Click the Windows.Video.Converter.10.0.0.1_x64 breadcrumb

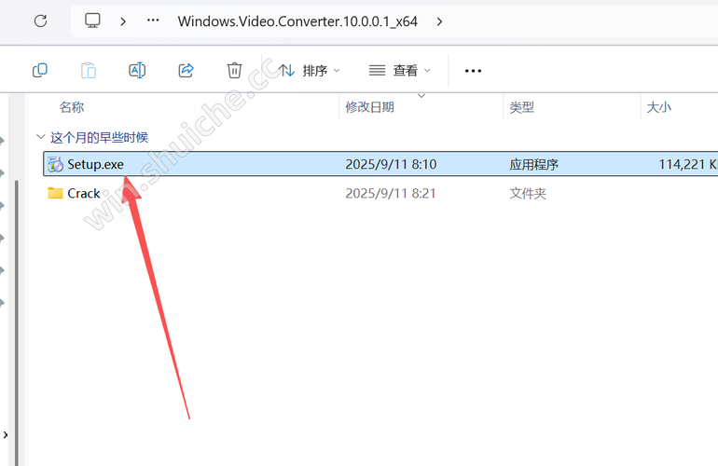coord(297,21)
